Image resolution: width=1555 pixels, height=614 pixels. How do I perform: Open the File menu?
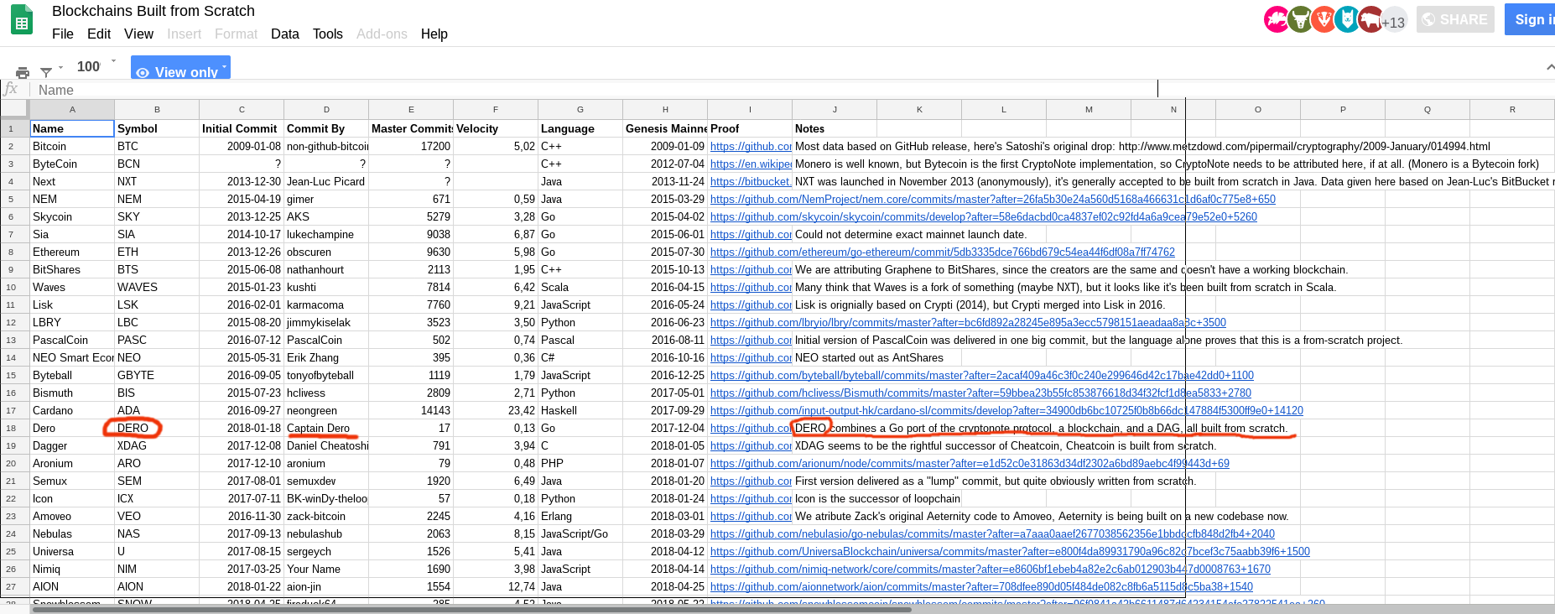pos(63,34)
